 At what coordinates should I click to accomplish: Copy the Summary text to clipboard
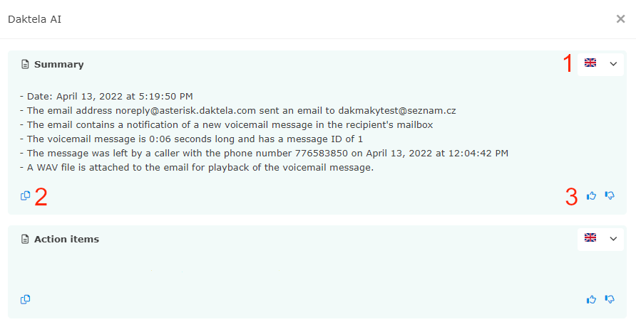26,195
